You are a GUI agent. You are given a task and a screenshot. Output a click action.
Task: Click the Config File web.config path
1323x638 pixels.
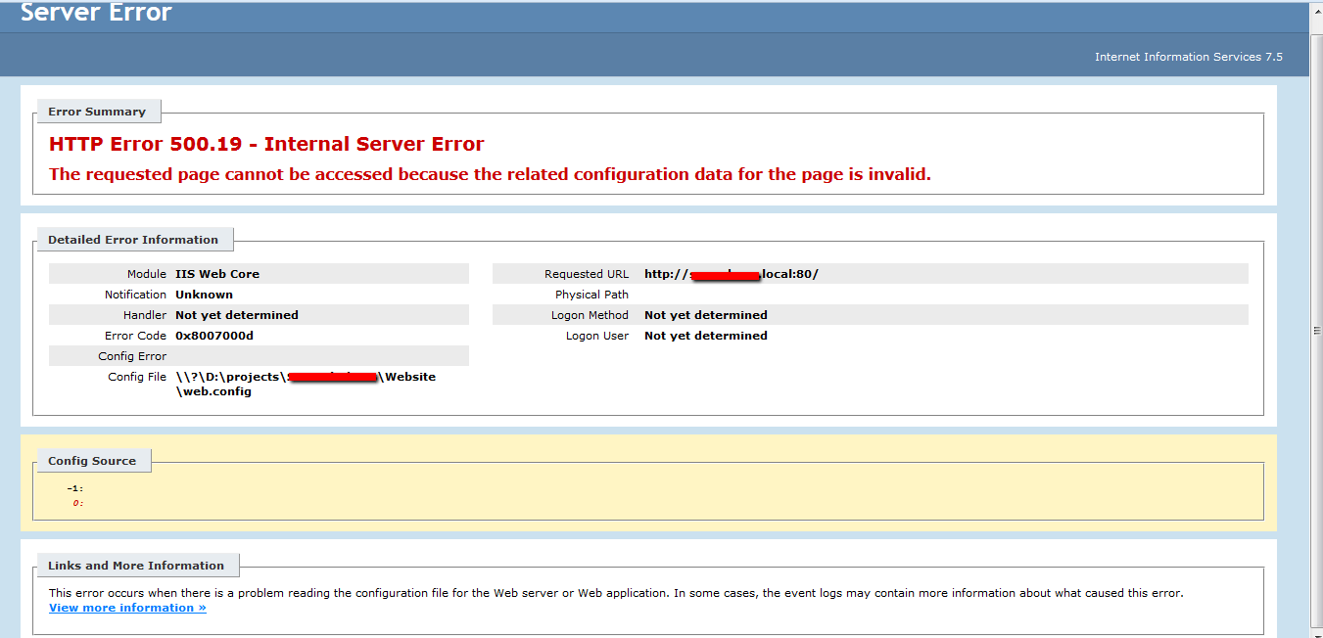(x=213, y=391)
